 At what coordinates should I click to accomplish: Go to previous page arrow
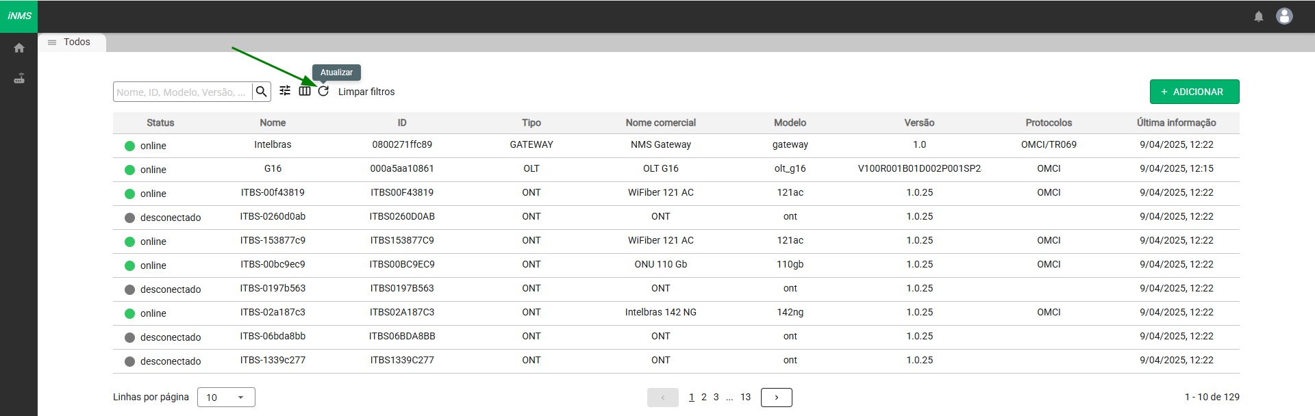[662, 398]
